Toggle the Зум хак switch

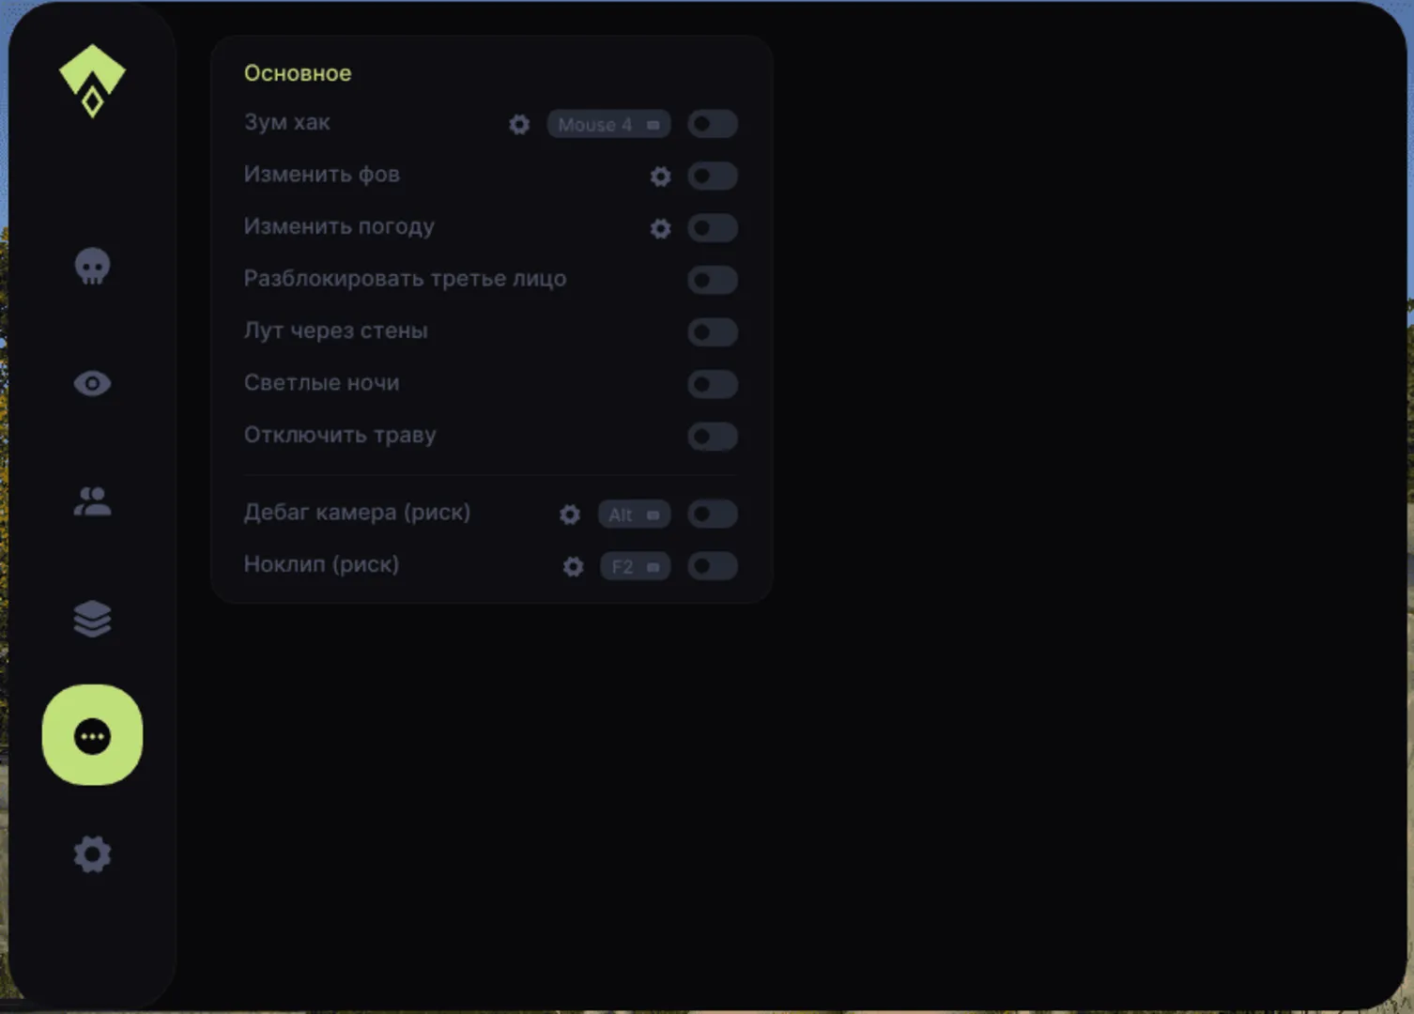click(x=713, y=124)
